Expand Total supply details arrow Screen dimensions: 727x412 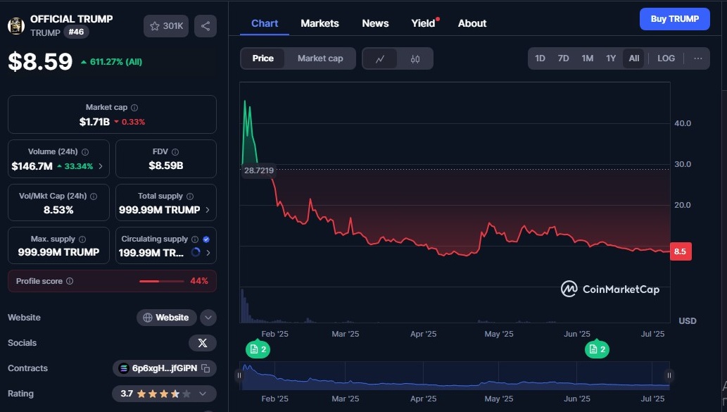click(207, 210)
